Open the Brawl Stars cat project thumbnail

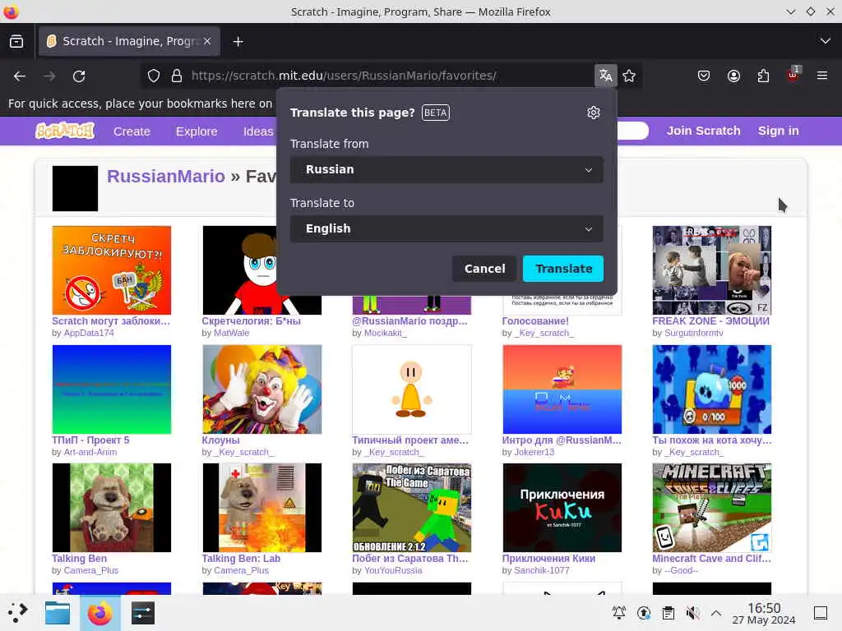(711, 389)
